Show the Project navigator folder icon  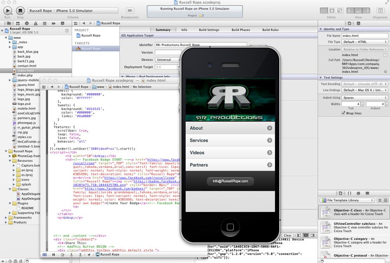click(9, 23)
